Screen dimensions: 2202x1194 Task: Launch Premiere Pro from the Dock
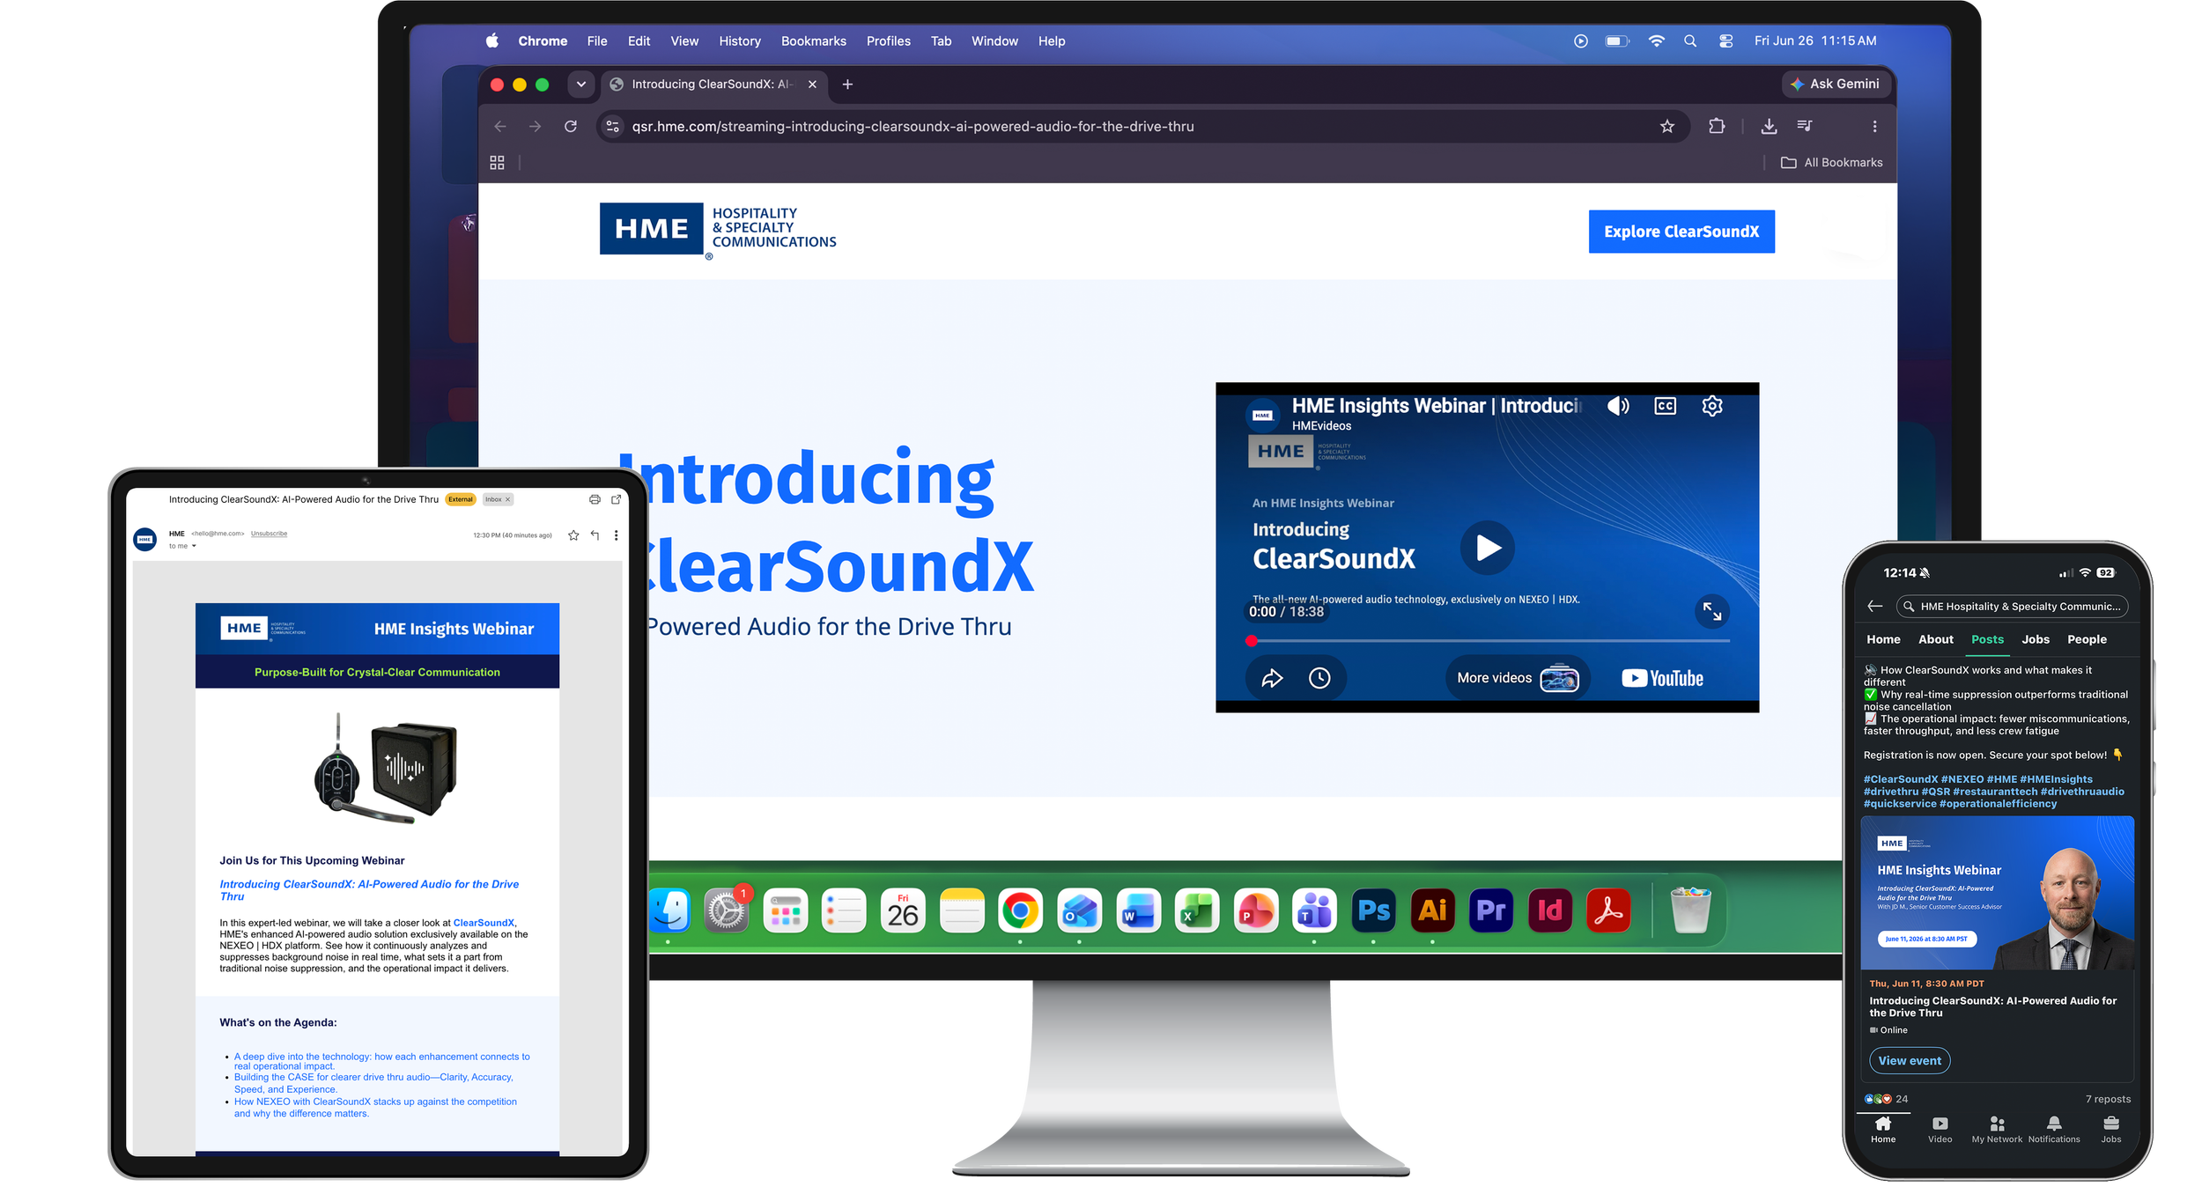pos(1491,910)
